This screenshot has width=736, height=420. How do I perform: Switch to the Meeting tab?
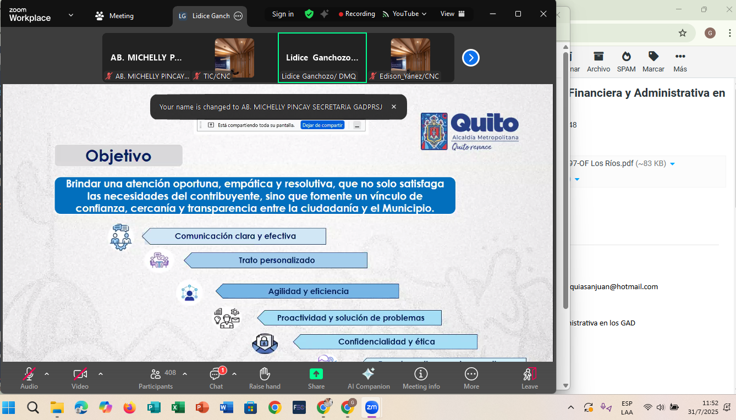[x=114, y=16]
